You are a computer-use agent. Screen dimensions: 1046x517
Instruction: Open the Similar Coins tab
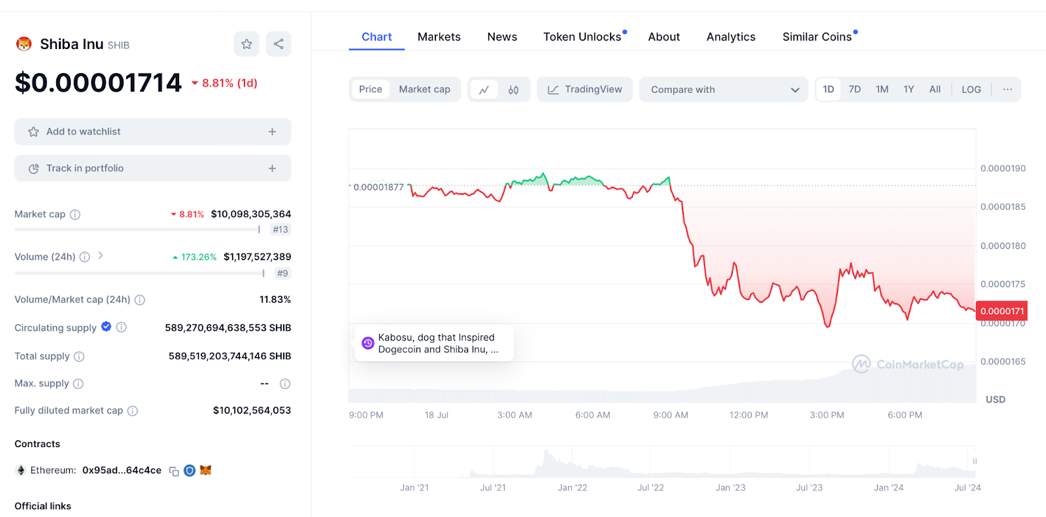(817, 37)
